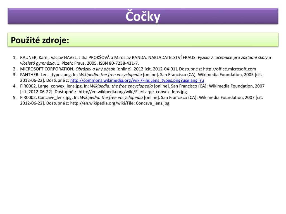Click the italic "Fyzika 7" title text
The width and height of the screenshot is (286, 214).
[205, 58]
